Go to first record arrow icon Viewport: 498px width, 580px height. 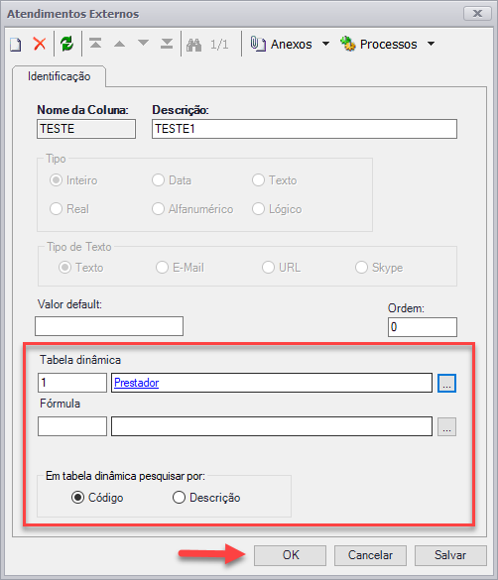point(95,44)
